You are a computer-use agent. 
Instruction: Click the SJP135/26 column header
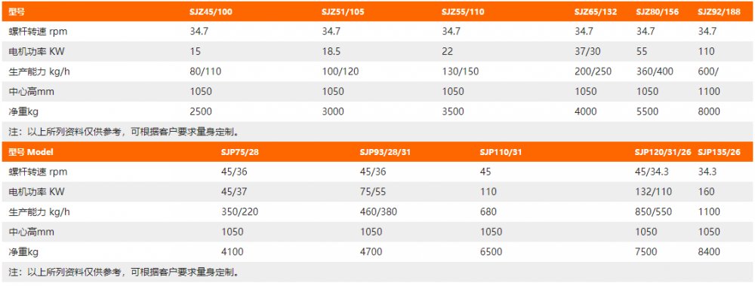pos(719,152)
